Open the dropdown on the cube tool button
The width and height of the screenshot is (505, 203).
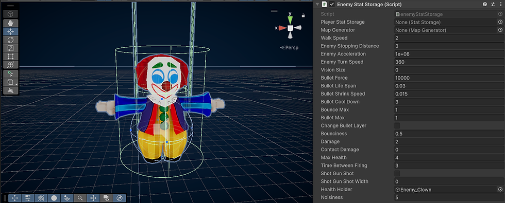pos(16,84)
